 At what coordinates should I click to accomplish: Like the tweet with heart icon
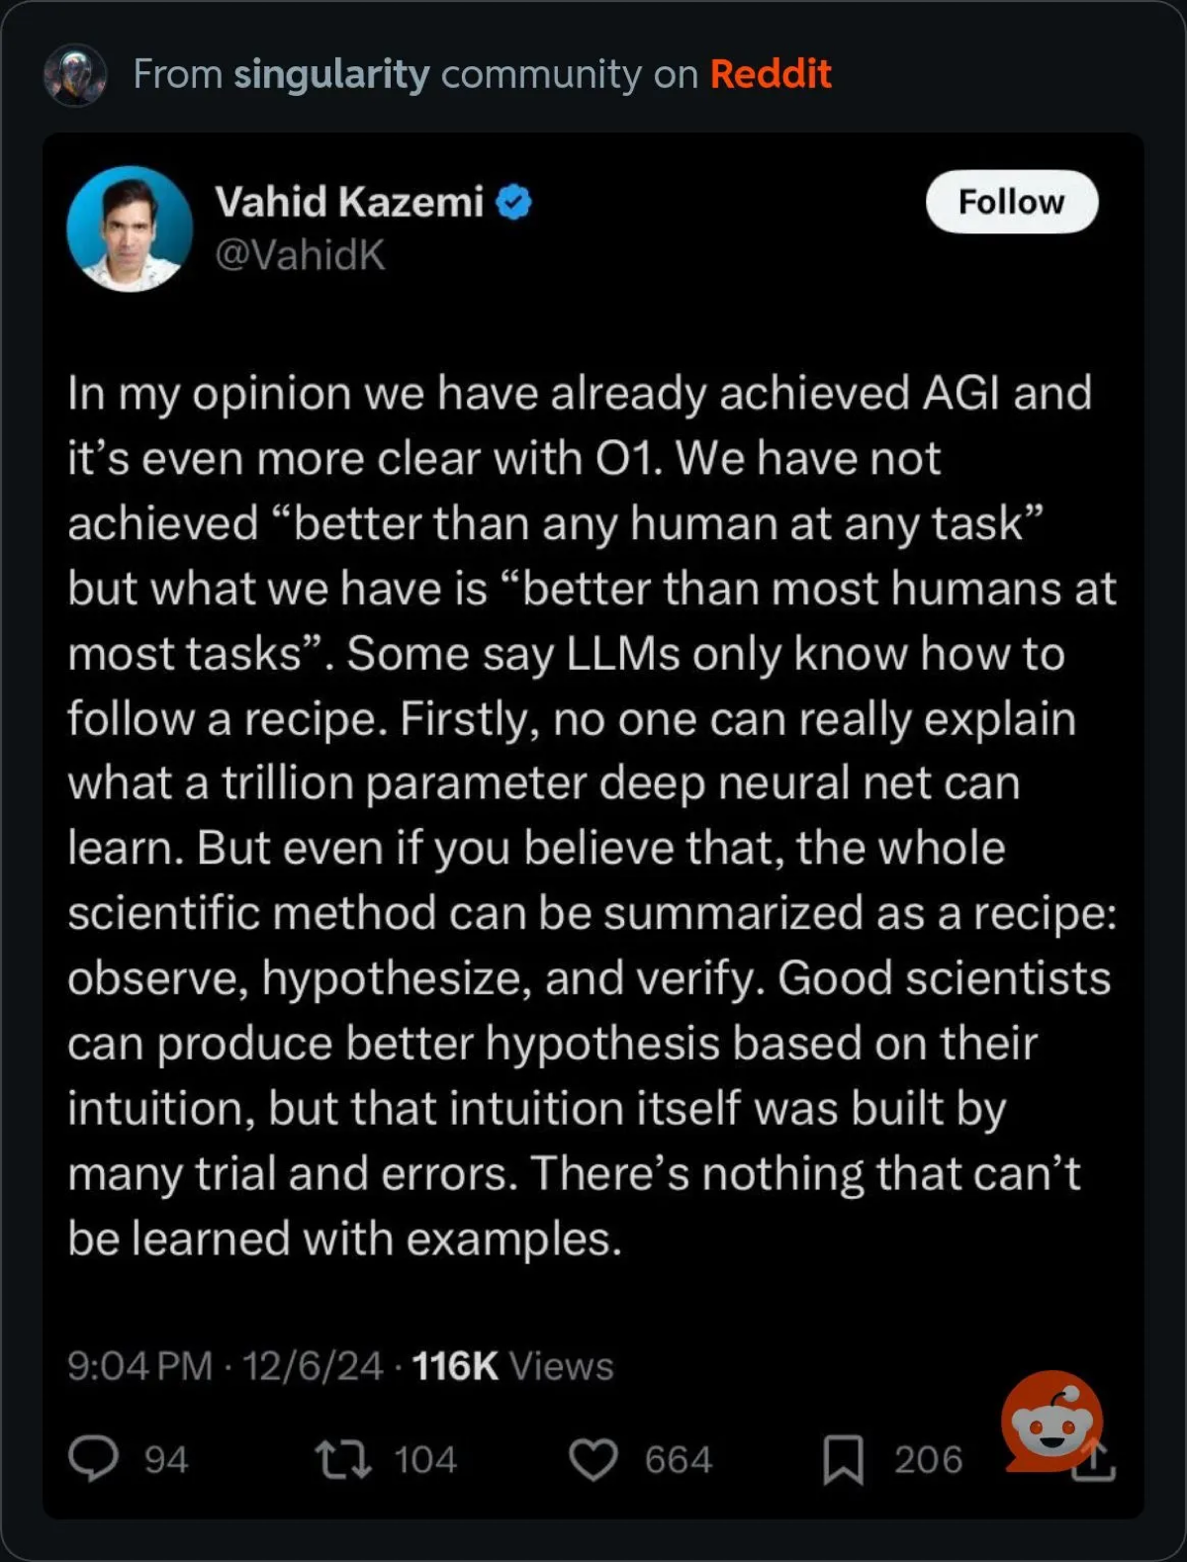[593, 1460]
